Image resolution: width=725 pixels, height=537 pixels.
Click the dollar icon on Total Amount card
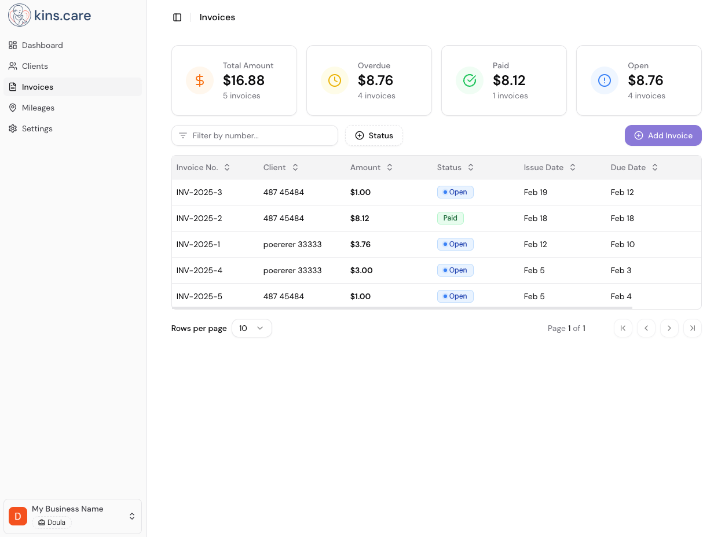pos(199,80)
